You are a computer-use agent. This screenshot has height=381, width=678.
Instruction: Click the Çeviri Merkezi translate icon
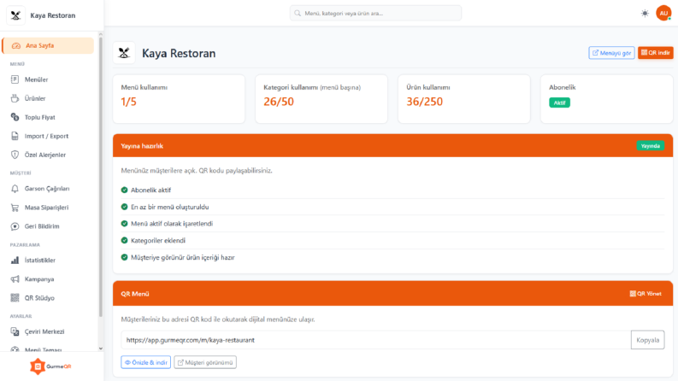[15, 331]
